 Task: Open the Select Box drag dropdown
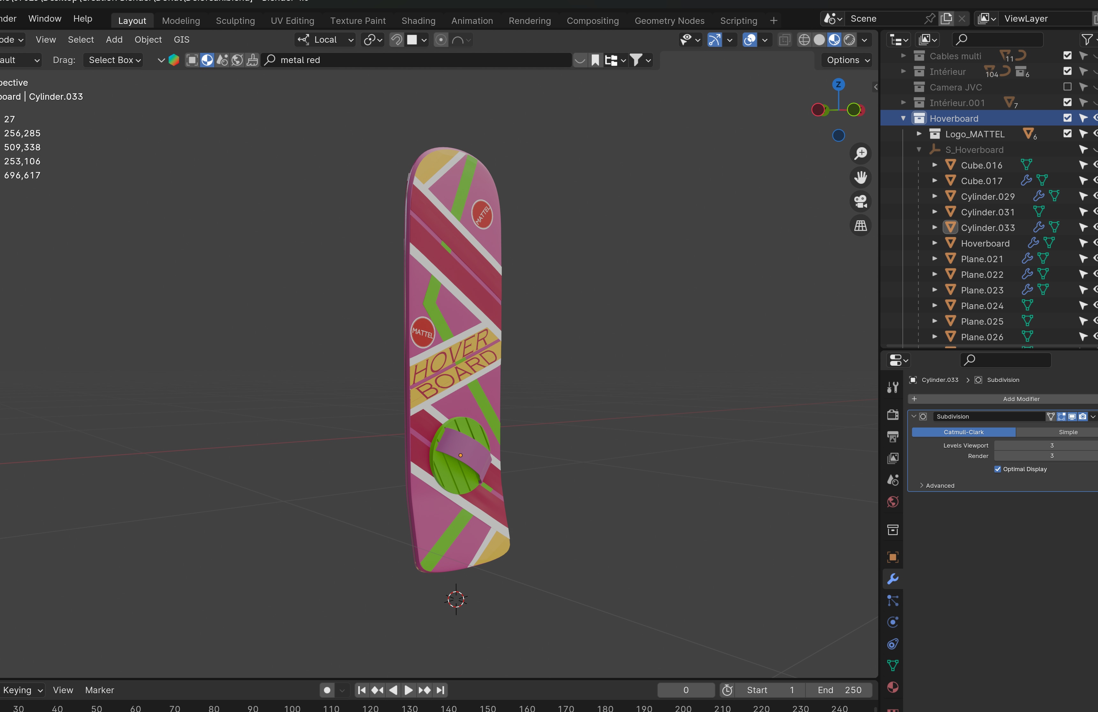click(x=114, y=60)
